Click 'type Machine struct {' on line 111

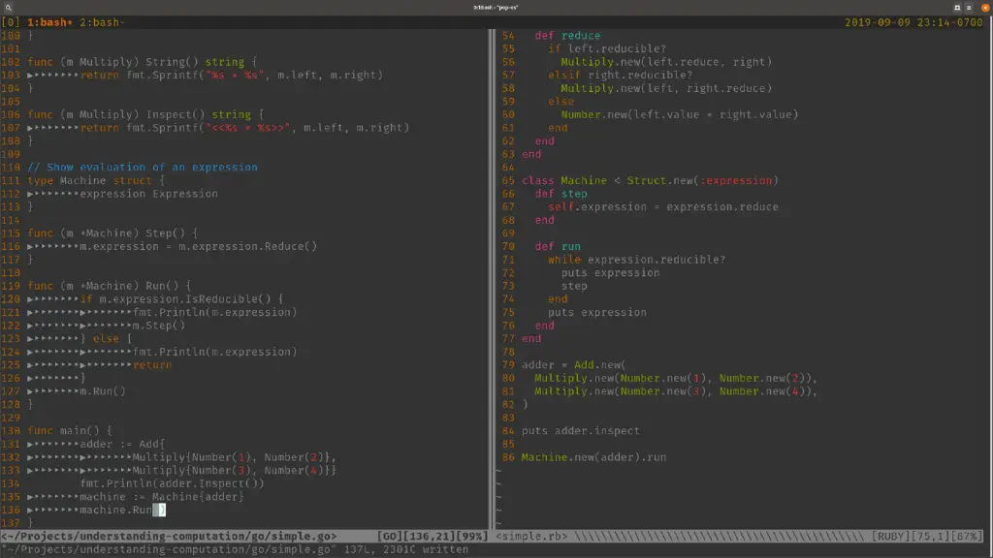[96, 180]
